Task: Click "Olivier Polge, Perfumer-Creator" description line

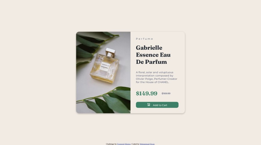Action: click(157, 79)
